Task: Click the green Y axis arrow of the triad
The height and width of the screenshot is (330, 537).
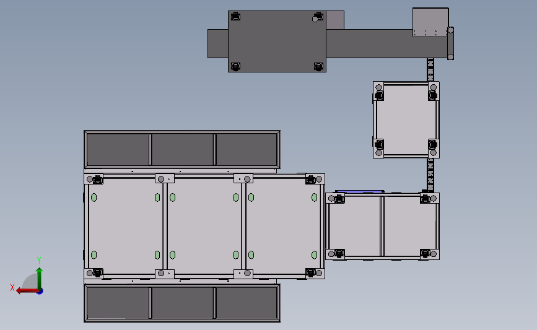Action: 40,279
